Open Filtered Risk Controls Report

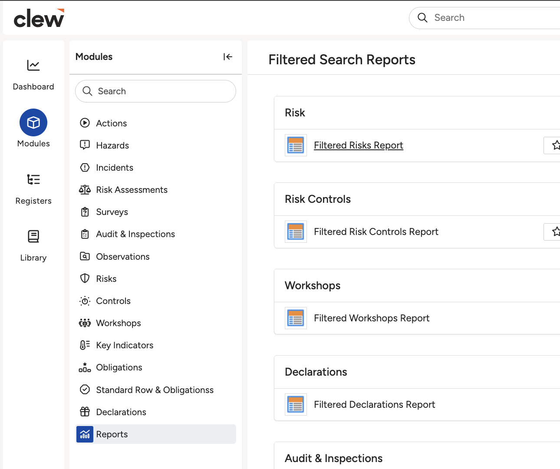[376, 232]
